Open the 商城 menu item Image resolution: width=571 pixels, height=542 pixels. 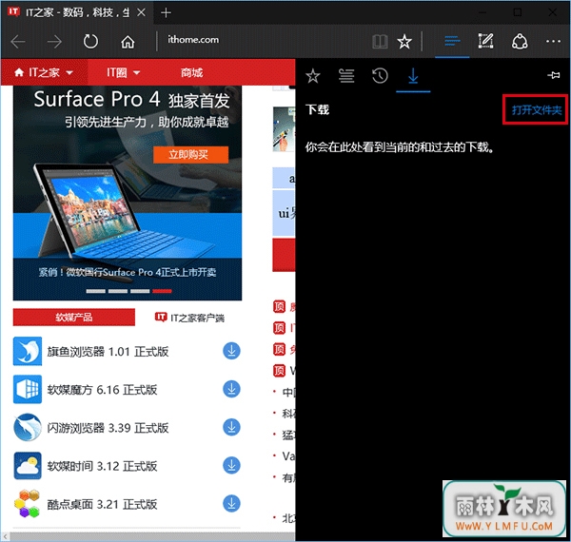click(192, 73)
